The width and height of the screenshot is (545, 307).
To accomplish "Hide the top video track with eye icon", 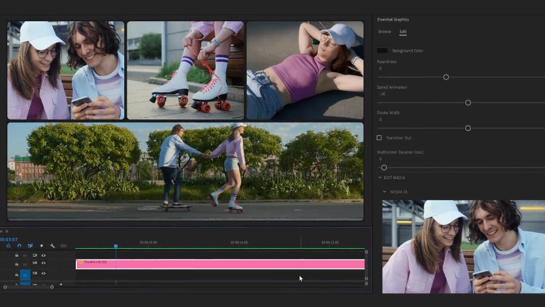I will click(x=44, y=255).
